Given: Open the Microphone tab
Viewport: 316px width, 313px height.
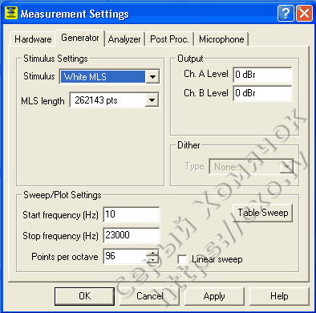Looking at the screenshot, I should [x=221, y=39].
